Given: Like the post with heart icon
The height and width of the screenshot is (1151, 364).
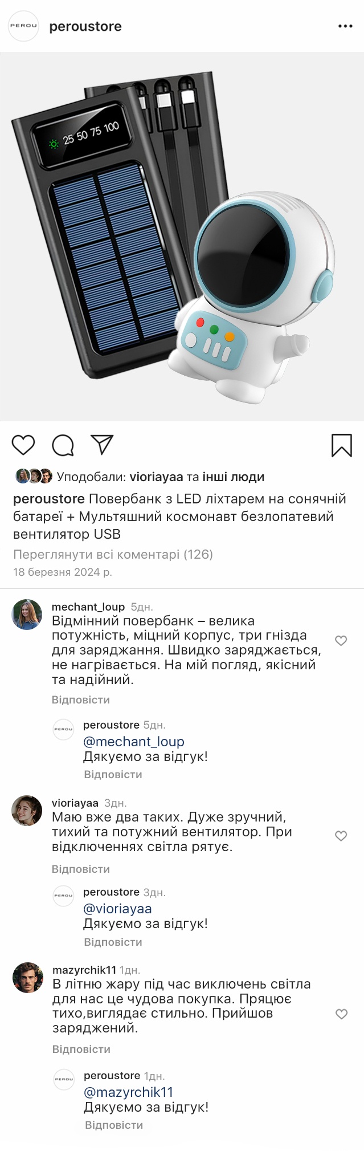Looking at the screenshot, I should pyautogui.click(x=23, y=445).
